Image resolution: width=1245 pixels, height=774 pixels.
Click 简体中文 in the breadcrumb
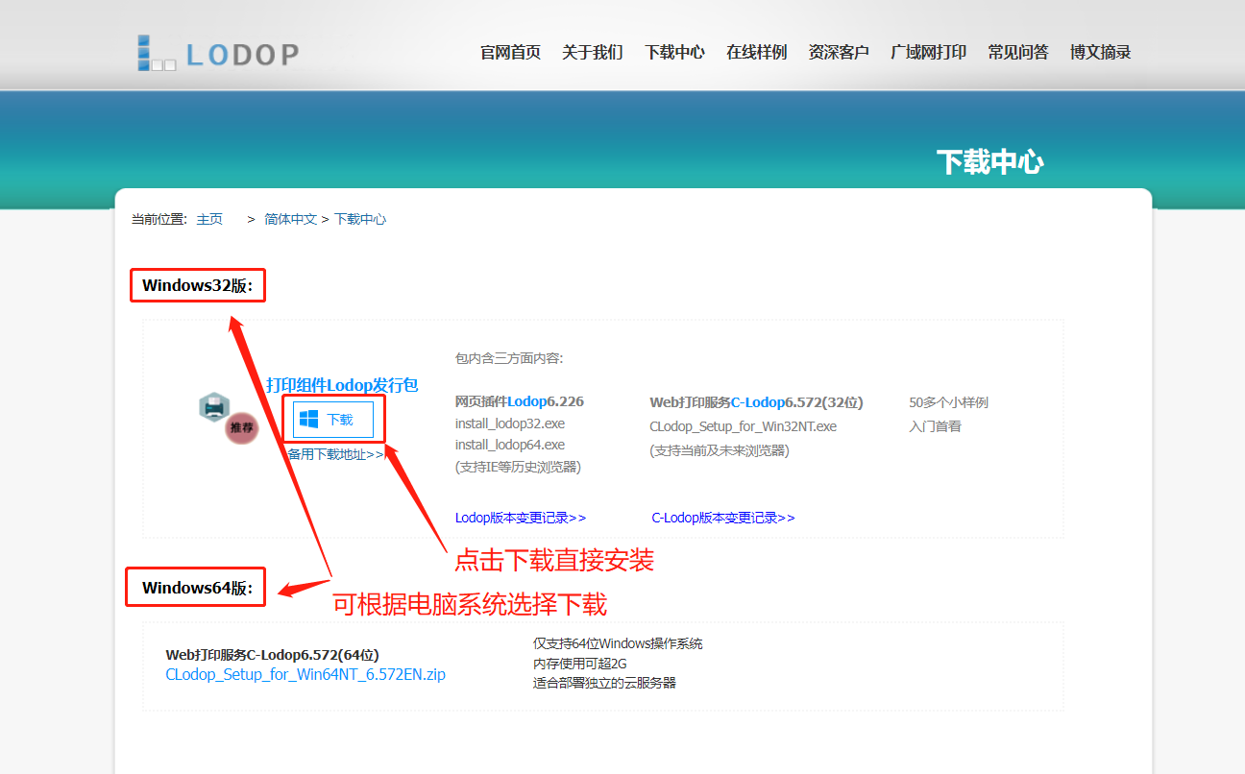290,219
